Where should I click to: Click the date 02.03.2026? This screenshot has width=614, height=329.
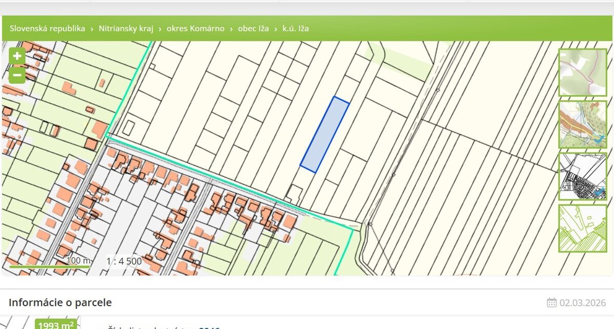tap(582, 302)
